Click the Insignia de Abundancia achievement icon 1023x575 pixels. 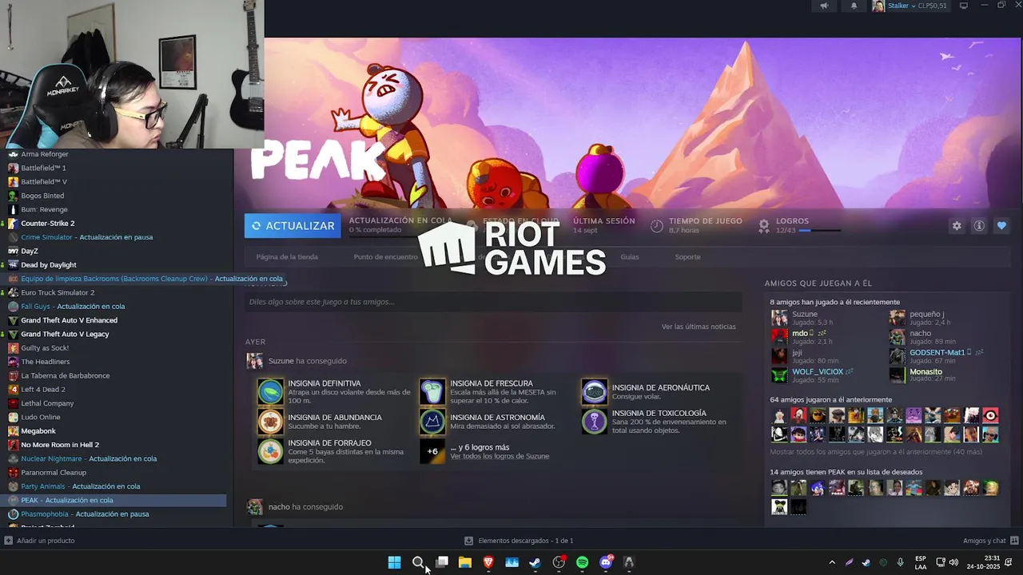[270, 422]
